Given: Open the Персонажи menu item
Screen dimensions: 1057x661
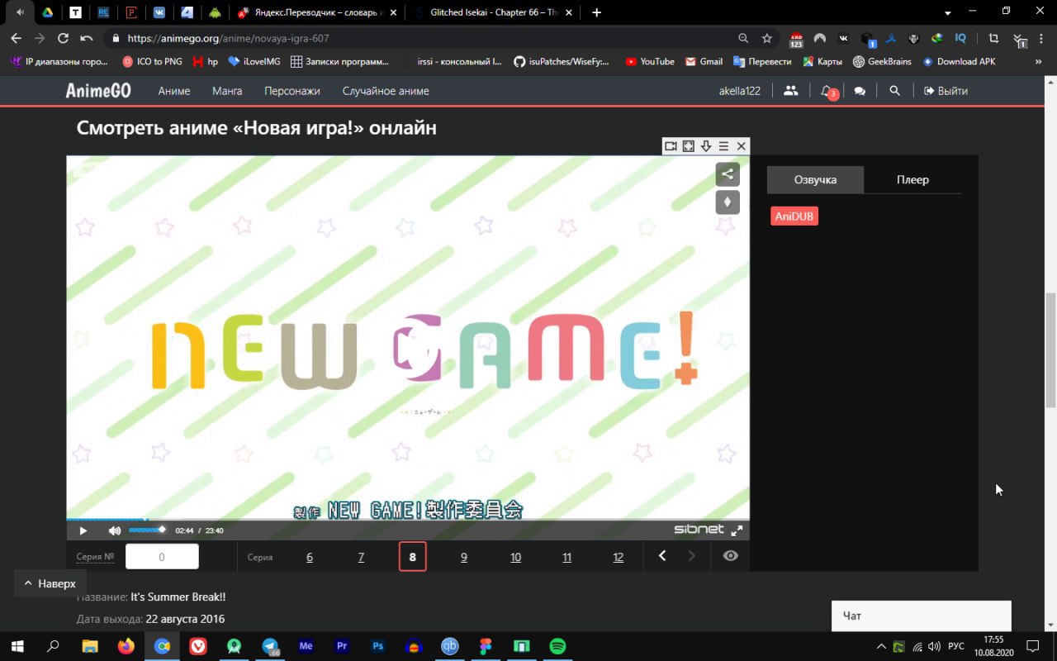Looking at the screenshot, I should 292,91.
